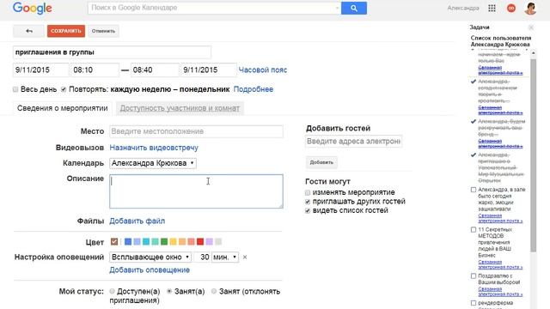Select the Занят(а) status radio
Image resolution: width=550 pixels, height=309 pixels.
(169, 291)
